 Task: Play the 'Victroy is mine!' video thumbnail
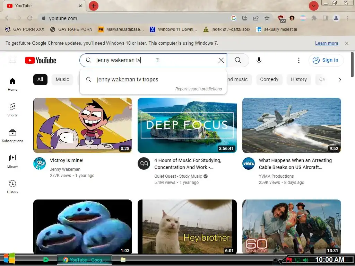(83, 125)
